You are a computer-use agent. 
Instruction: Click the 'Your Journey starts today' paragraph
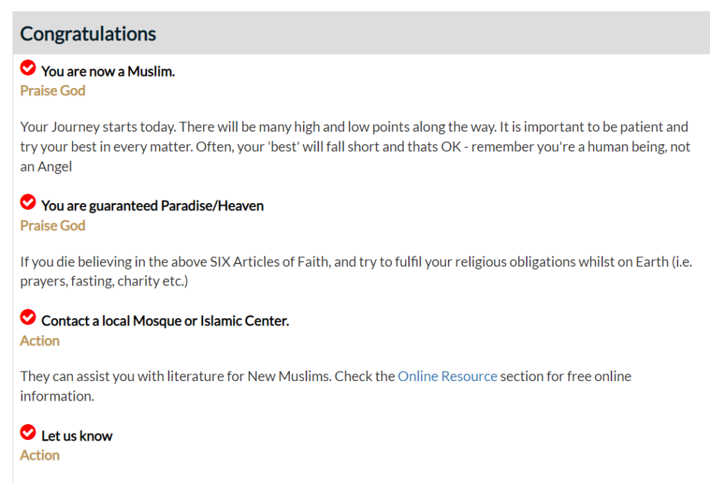click(x=355, y=147)
